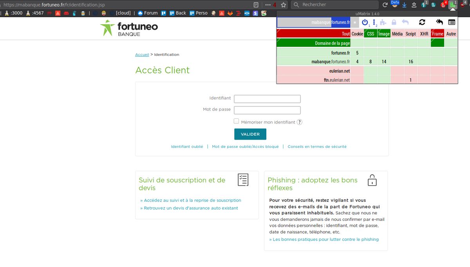Select the global scope asterisk in uMatrix
This screenshot has height=267, width=470.
click(355, 23)
